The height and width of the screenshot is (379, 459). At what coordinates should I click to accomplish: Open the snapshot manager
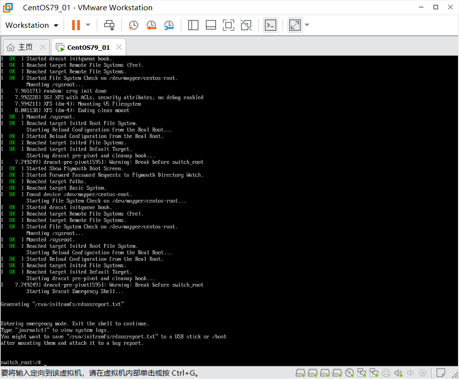click(169, 25)
